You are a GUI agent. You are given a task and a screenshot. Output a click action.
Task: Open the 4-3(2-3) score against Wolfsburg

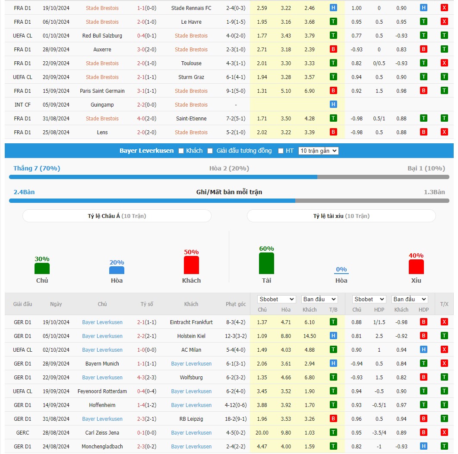[x=147, y=378]
